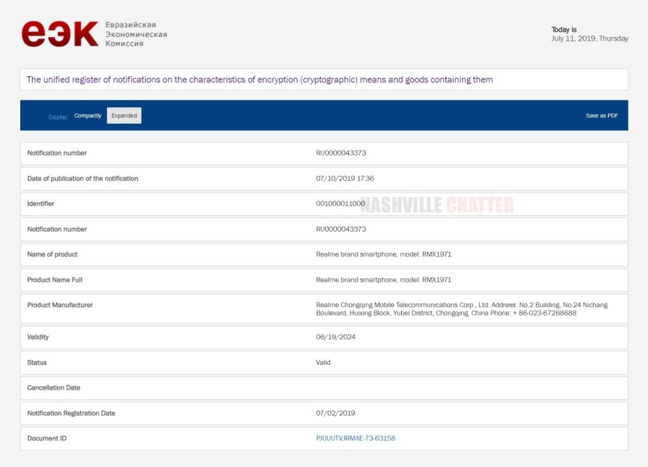Click the Status value Valid
Viewport: 648px width, 467px height.
coord(323,362)
